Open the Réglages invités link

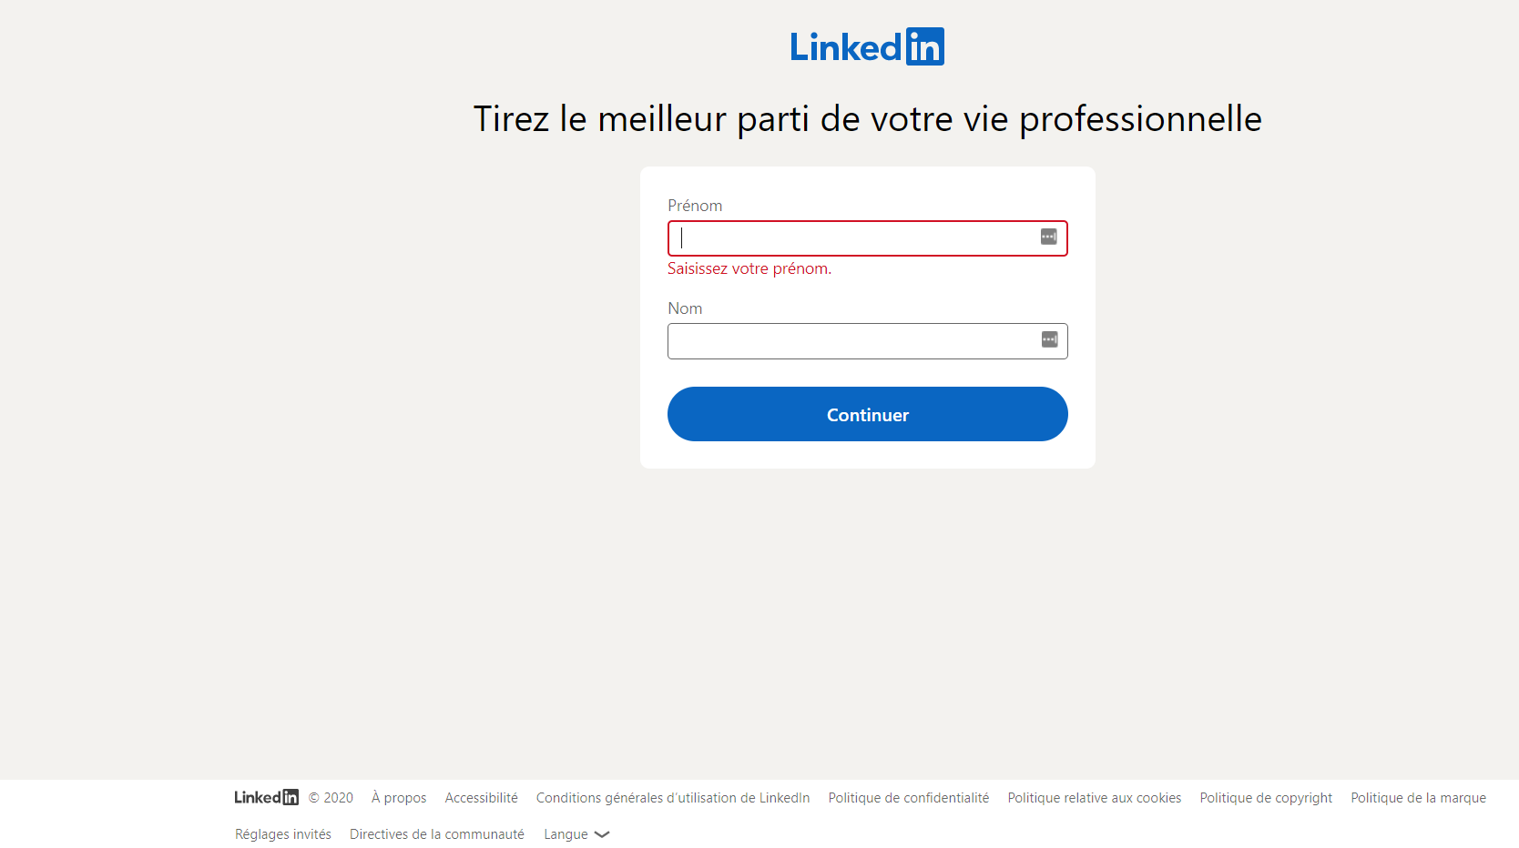(283, 834)
